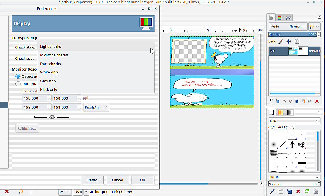Click the Opacity value stepper arrows
The height and width of the screenshot is (196, 325).
[319, 34]
